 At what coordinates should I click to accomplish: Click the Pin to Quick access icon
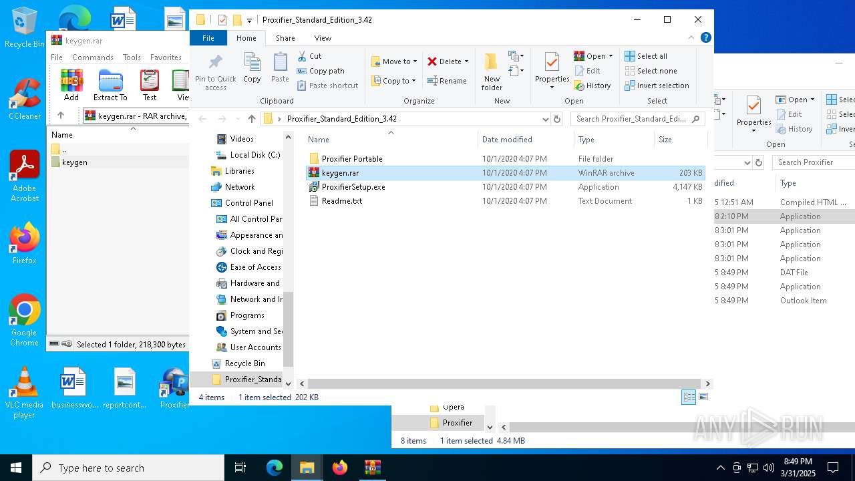(x=215, y=71)
